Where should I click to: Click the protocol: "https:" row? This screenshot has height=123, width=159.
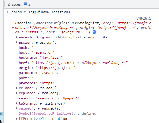[x=38, y=83]
